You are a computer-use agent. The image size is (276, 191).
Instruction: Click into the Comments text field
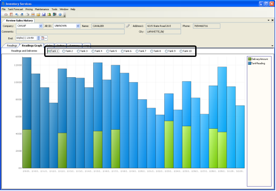pyautogui.click(x=71, y=32)
